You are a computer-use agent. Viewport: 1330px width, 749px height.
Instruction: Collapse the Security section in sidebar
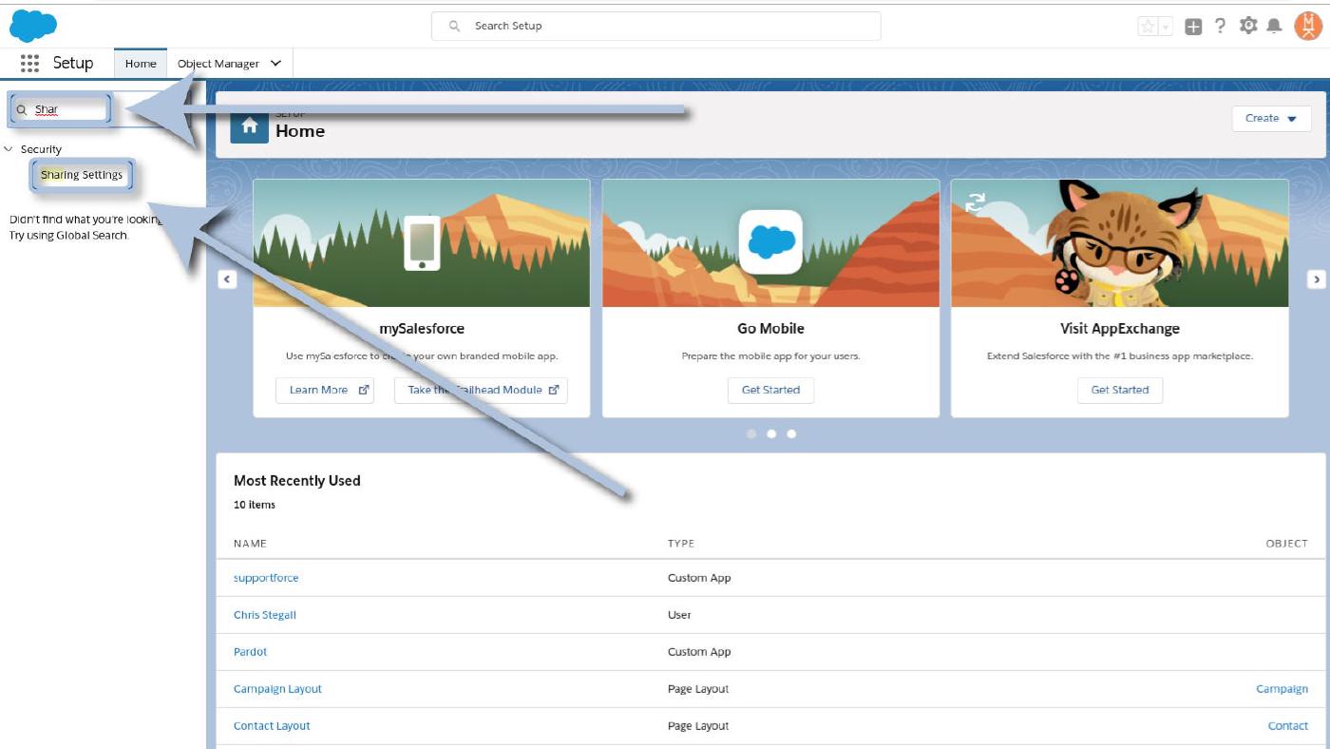(9, 149)
